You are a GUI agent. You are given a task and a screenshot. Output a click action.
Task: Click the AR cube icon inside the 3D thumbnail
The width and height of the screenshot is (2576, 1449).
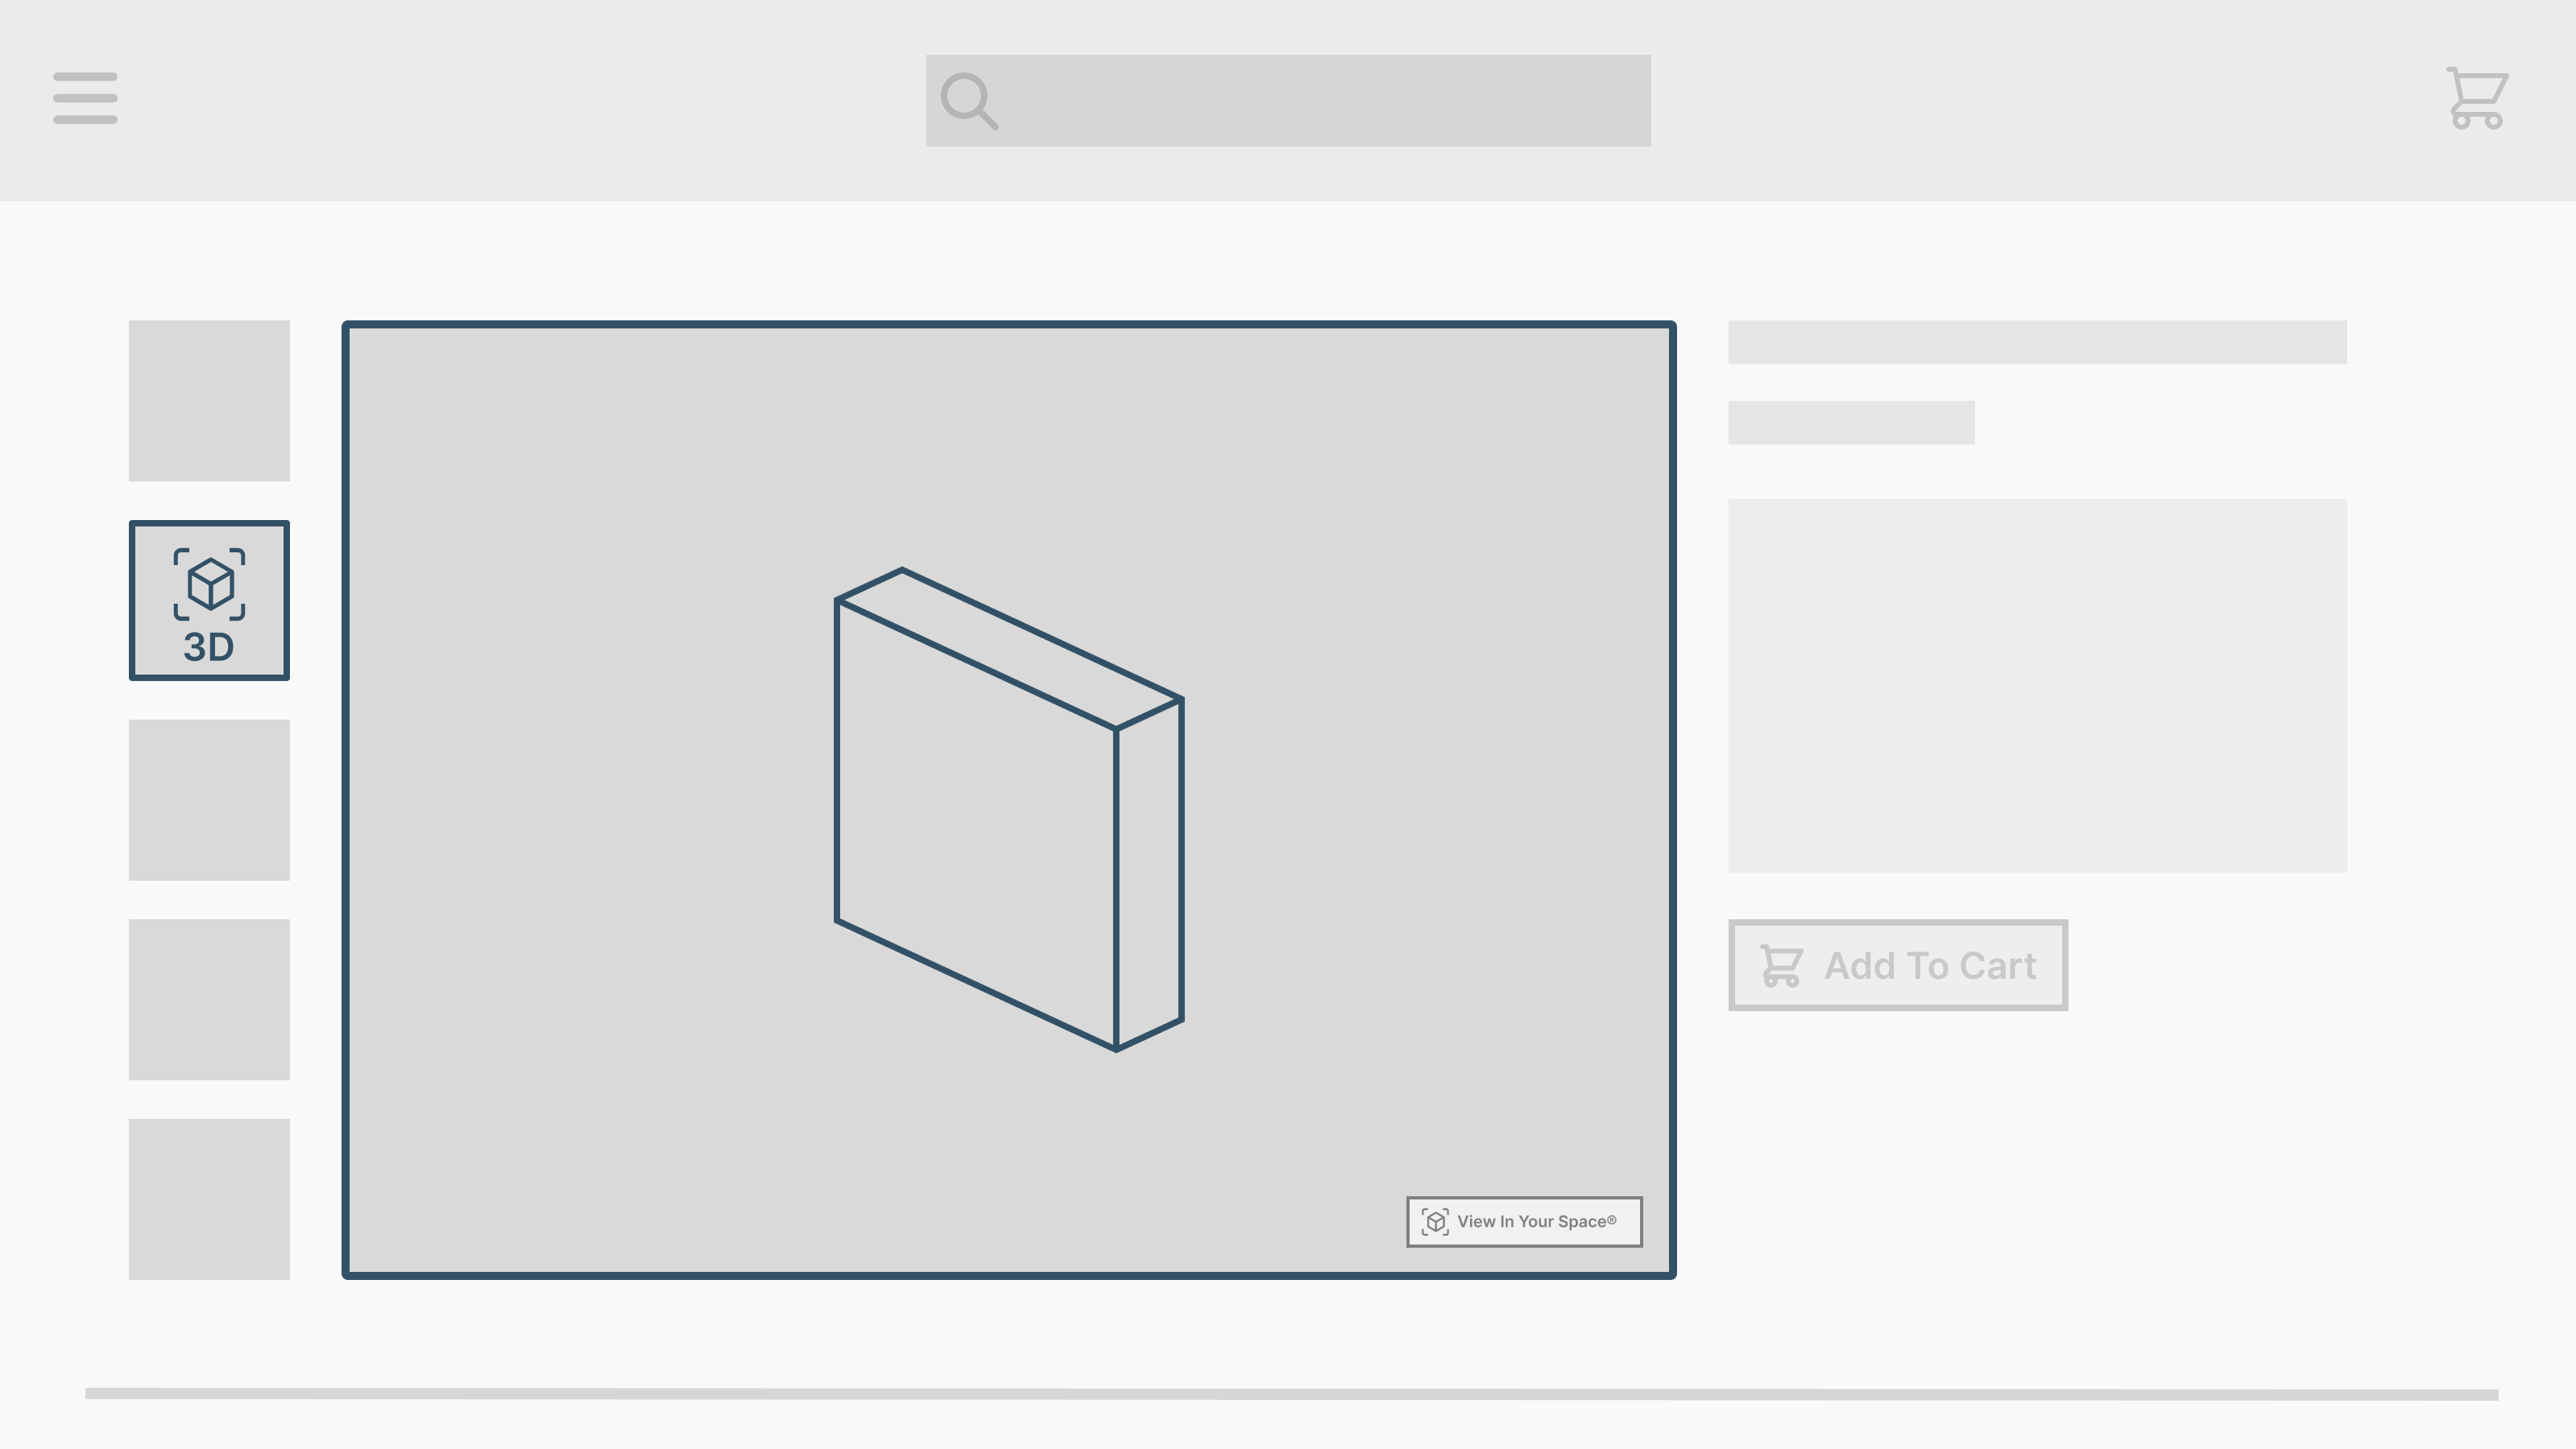point(208,583)
